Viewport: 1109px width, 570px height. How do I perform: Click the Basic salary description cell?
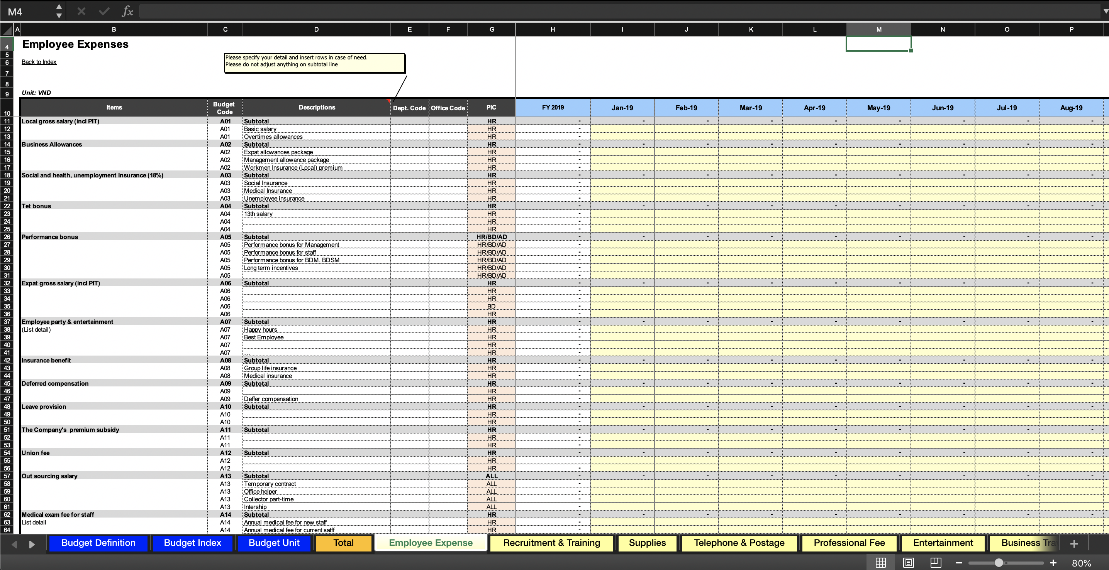pos(316,129)
